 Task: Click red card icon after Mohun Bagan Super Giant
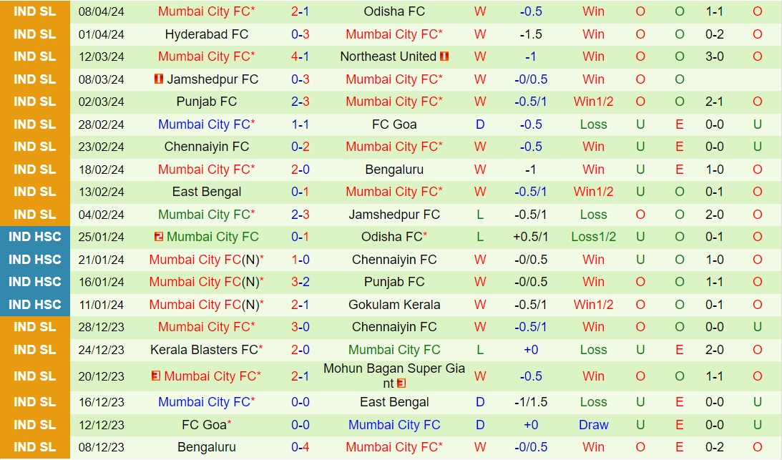tap(401, 383)
